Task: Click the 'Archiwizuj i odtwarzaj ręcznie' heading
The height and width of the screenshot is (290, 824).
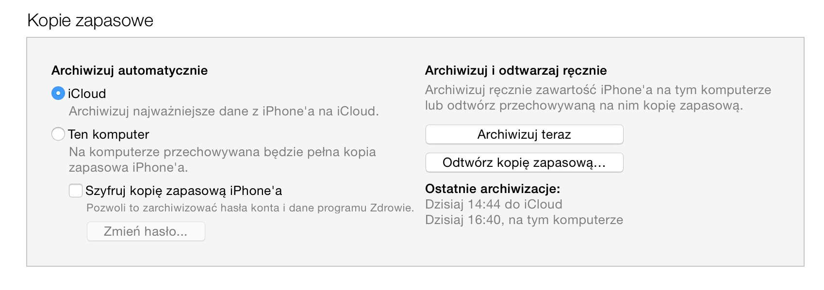Action: tap(516, 71)
